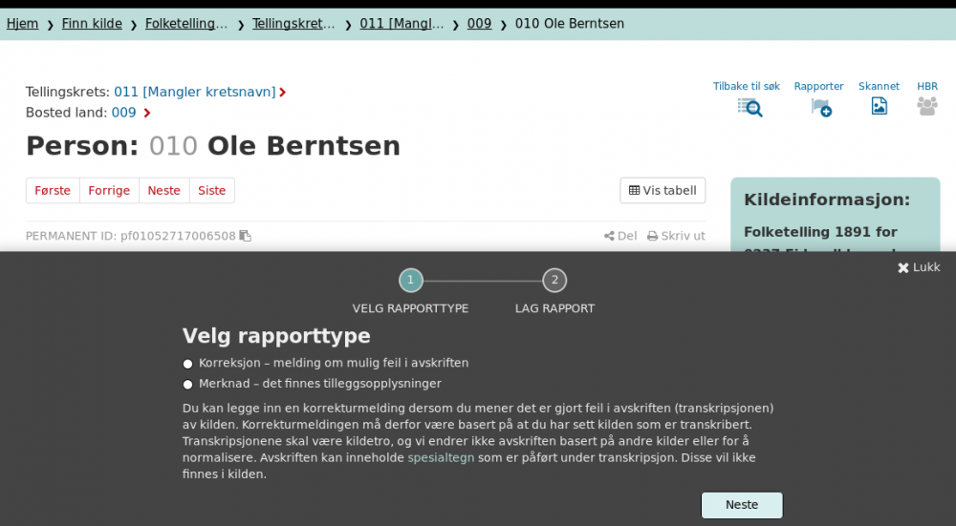Click the Tilbake til søk search icon
Viewport: 956px width, 526px height.
pos(750,107)
